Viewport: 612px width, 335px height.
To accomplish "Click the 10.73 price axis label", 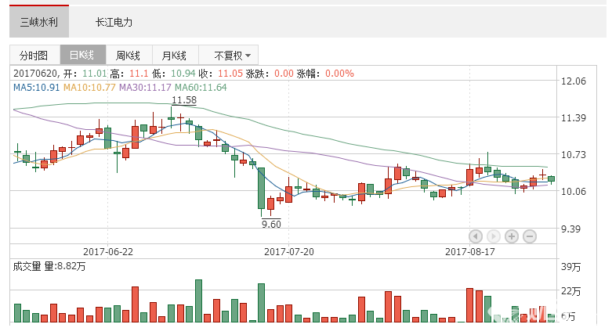I will click(574, 155).
